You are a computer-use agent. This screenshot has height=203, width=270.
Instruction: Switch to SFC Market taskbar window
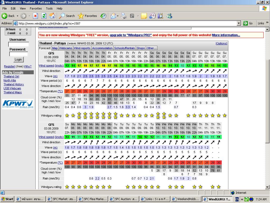coord(61,199)
